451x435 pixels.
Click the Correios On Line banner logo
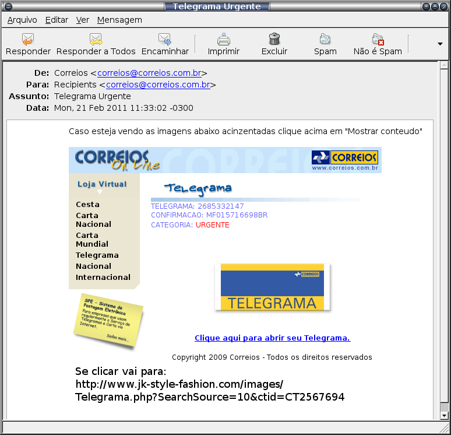coord(117,160)
